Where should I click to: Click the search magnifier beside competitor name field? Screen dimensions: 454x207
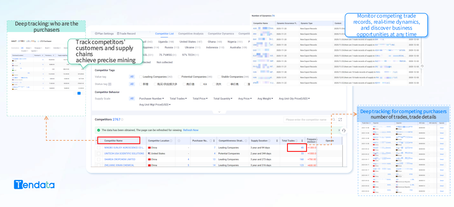334,120
